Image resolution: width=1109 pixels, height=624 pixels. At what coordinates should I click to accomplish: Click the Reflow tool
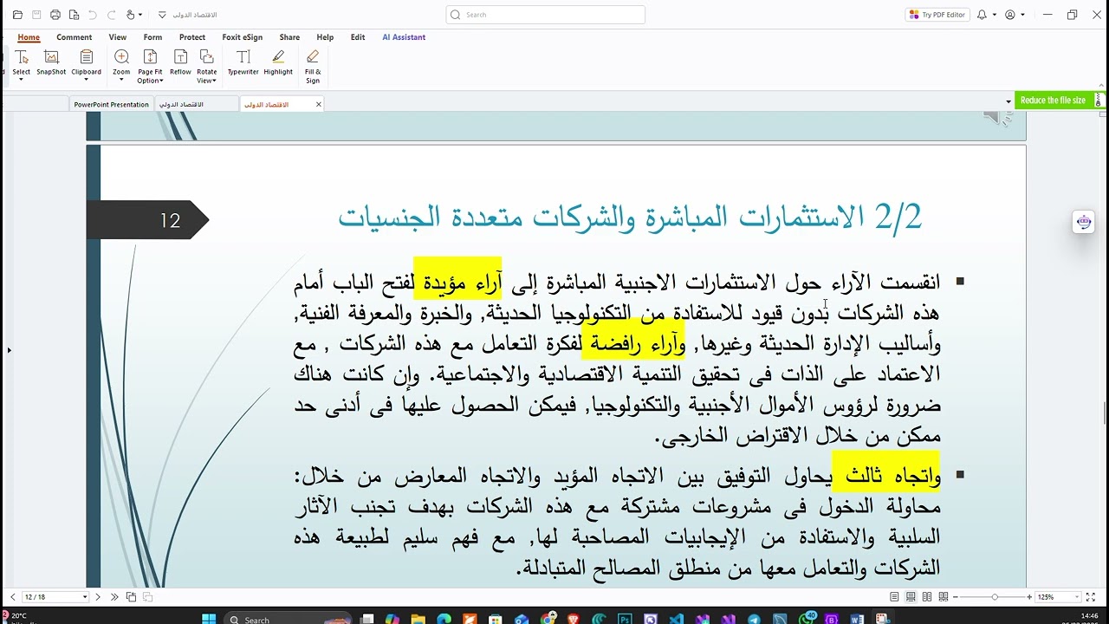point(180,62)
